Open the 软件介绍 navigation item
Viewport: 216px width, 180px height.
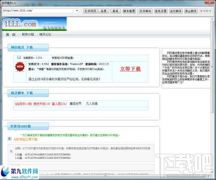28,35
